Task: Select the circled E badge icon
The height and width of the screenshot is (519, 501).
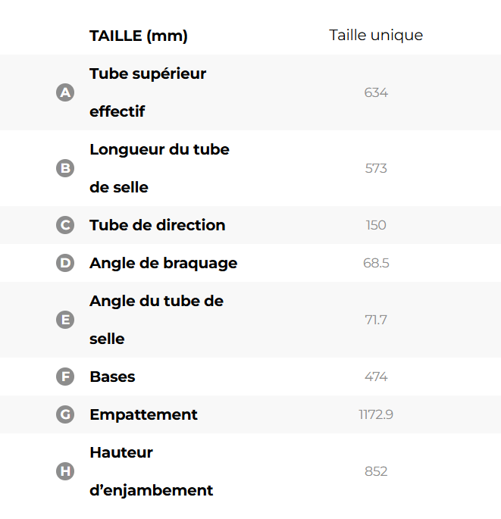Action: 65,320
